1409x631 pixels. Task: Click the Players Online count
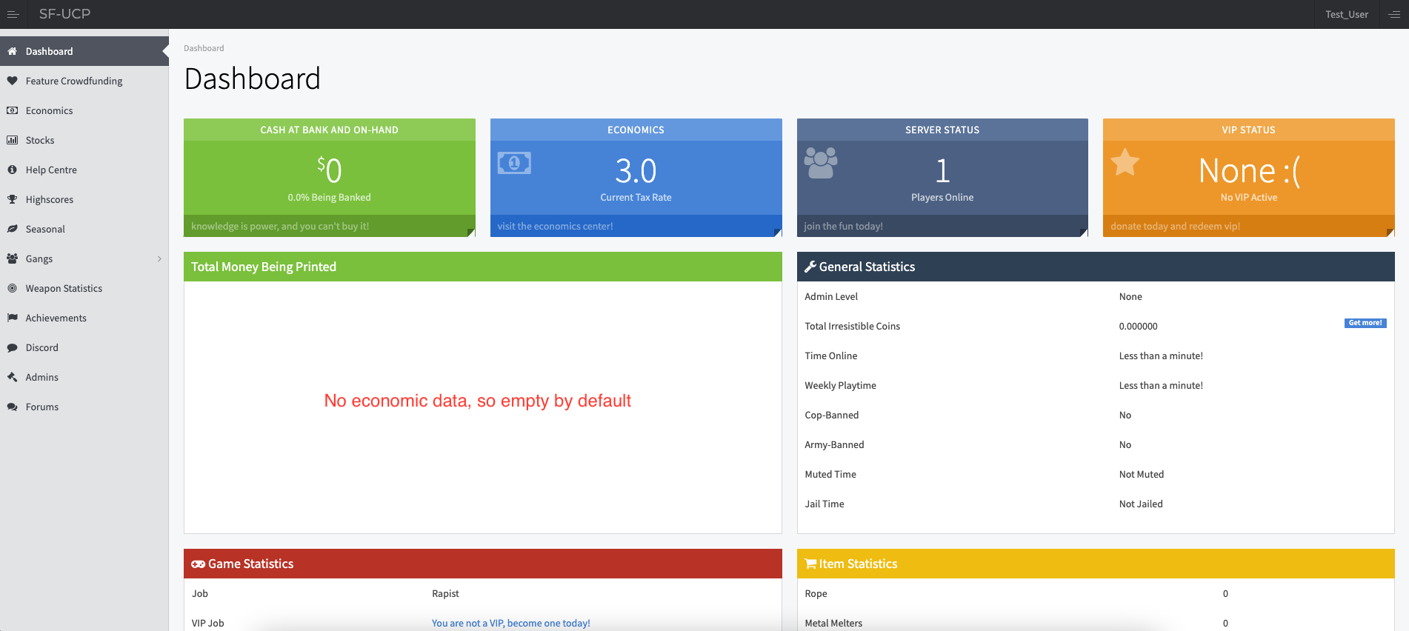click(x=942, y=170)
